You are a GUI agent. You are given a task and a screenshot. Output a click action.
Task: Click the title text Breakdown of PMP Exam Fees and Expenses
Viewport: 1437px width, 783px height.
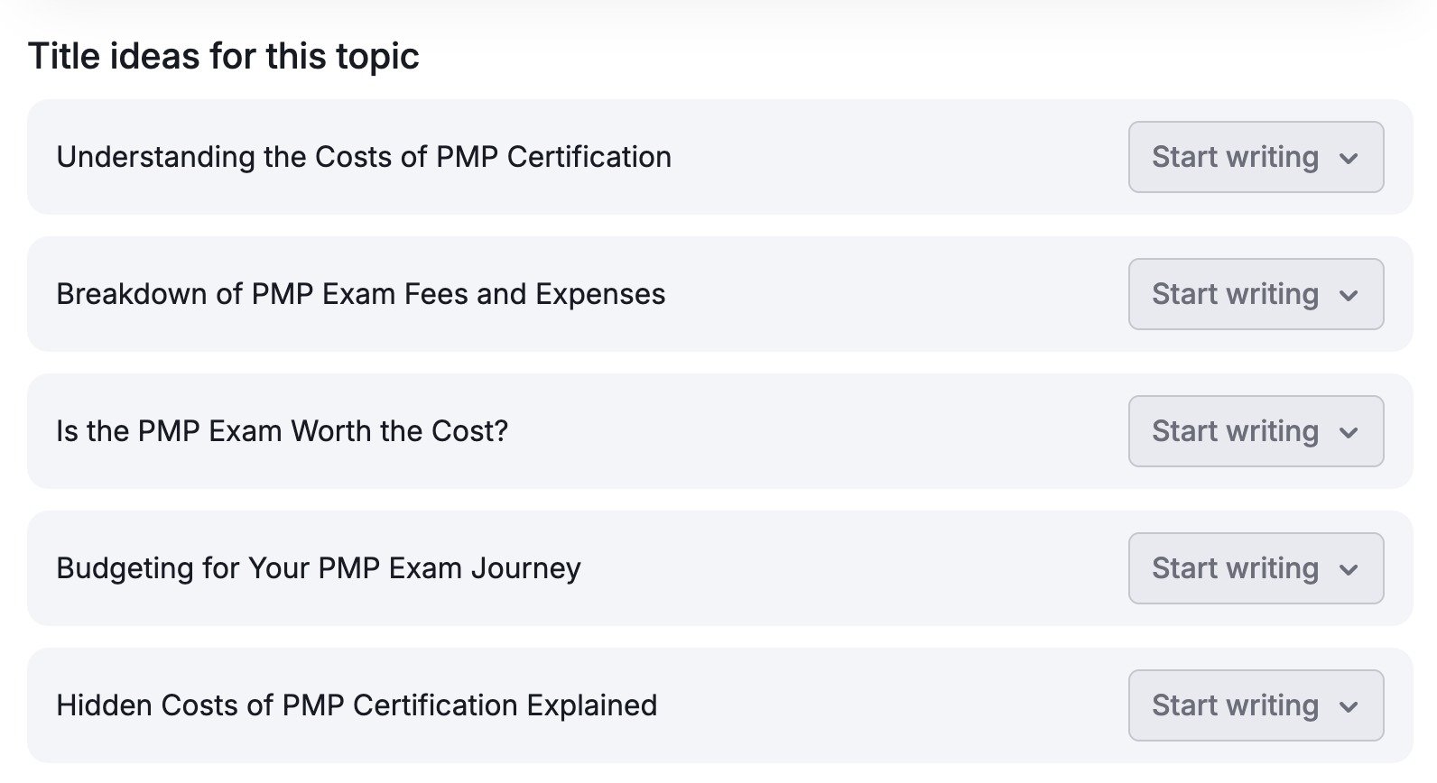coord(361,294)
